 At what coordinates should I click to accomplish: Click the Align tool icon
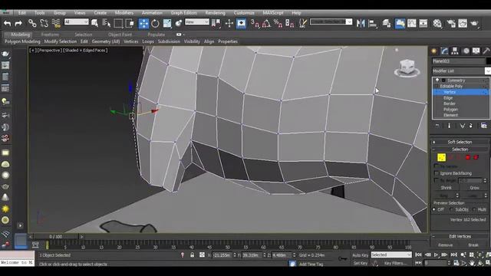(x=373, y=24)
